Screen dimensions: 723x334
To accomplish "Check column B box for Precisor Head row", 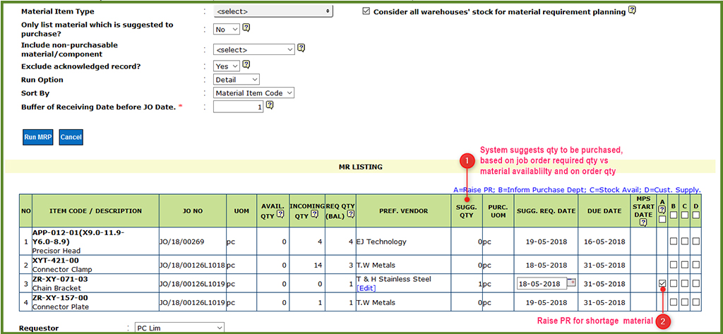I will click(674, 241).
